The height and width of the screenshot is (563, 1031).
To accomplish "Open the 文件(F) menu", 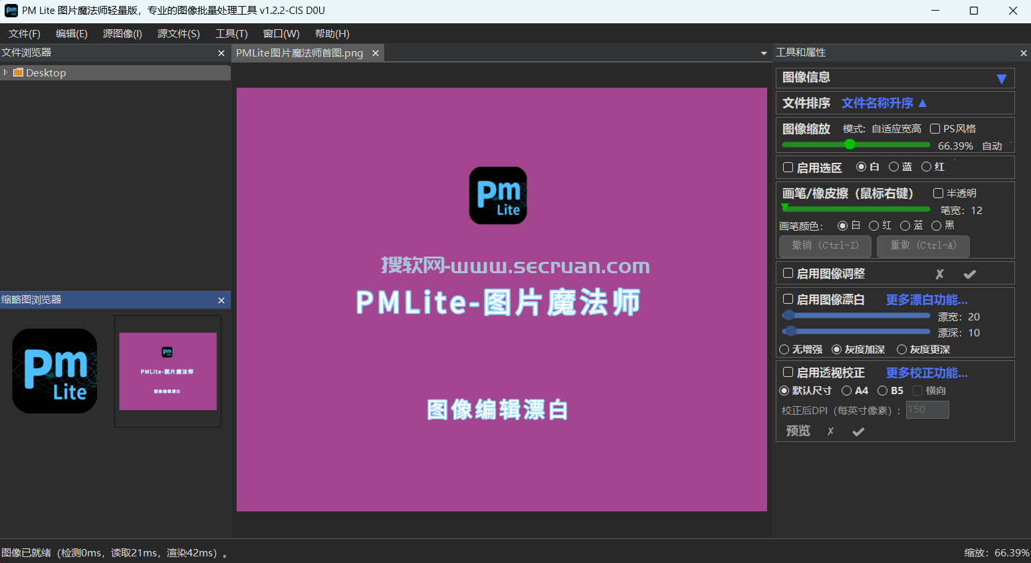I will point(25,34).
